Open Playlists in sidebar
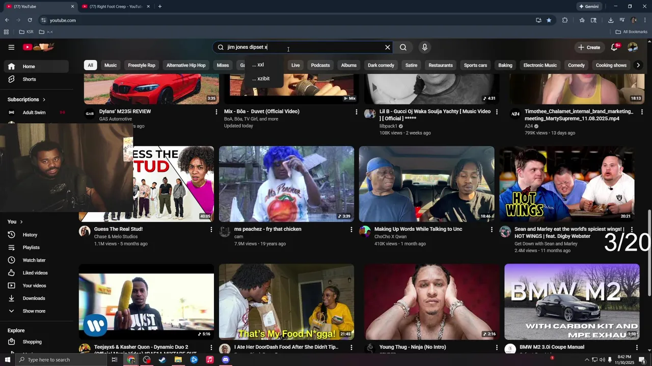The image size is (652, 366). 36,248
